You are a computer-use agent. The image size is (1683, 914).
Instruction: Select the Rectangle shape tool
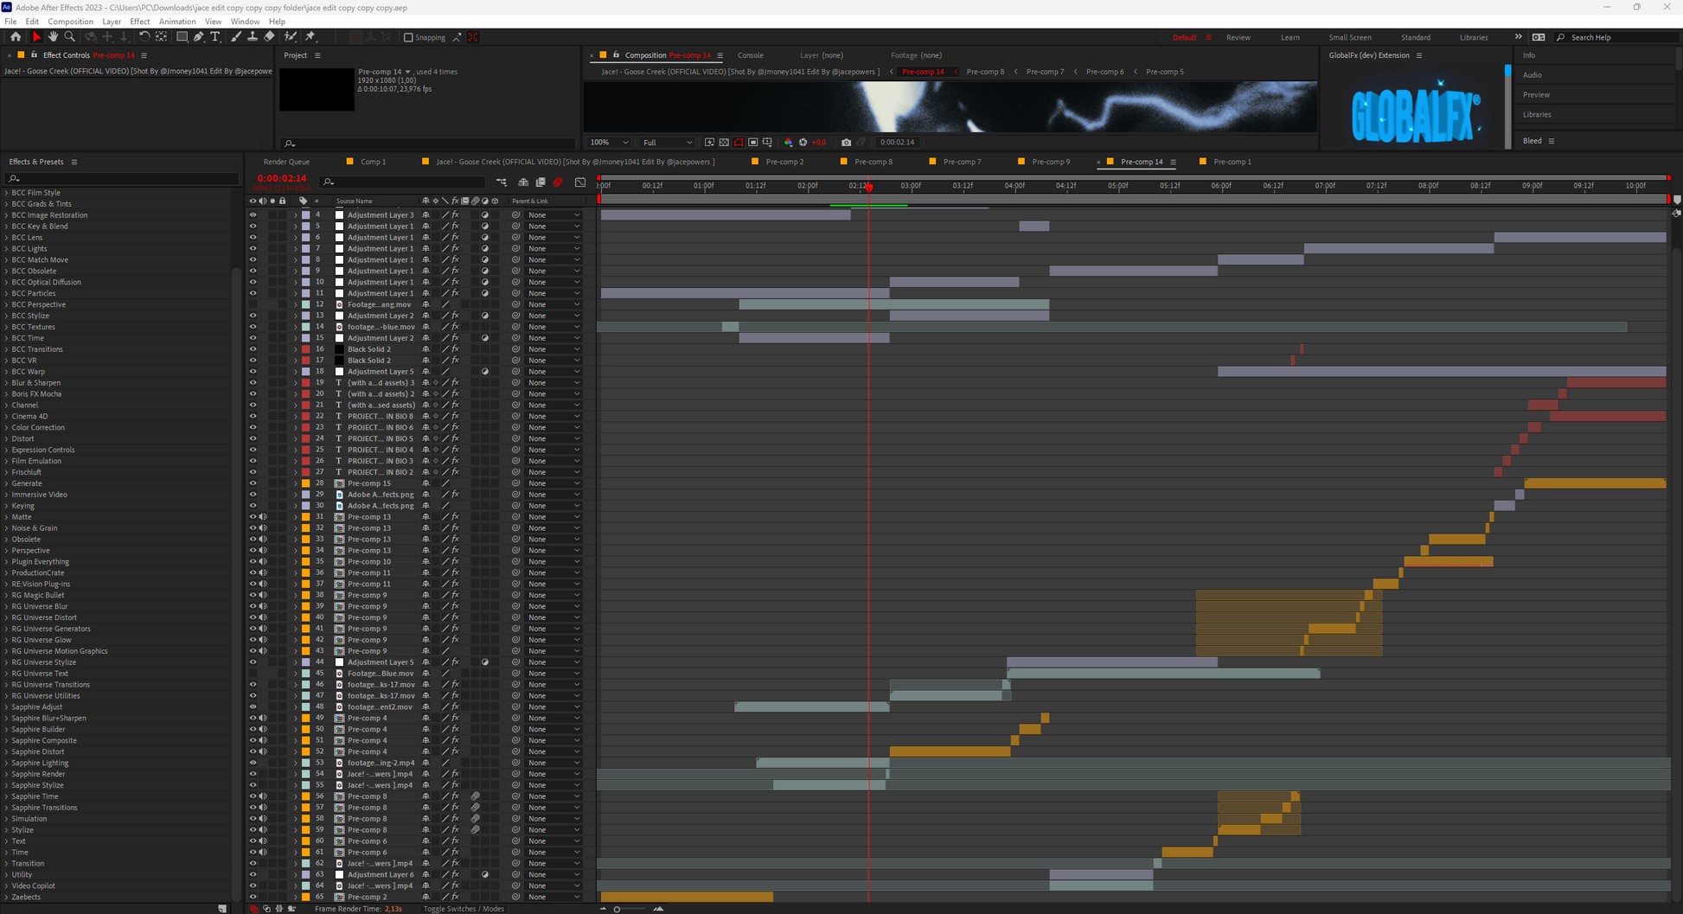[182, 37]
